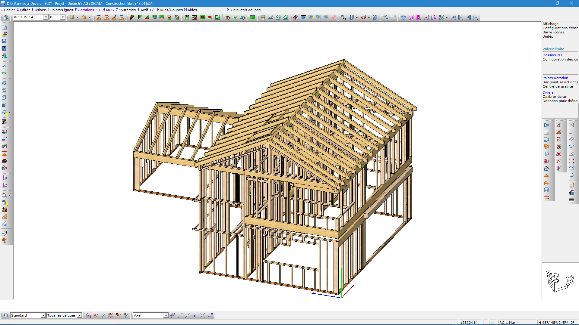
Task: Click the cylinder database icon in right panel
Action: [546, 190]
